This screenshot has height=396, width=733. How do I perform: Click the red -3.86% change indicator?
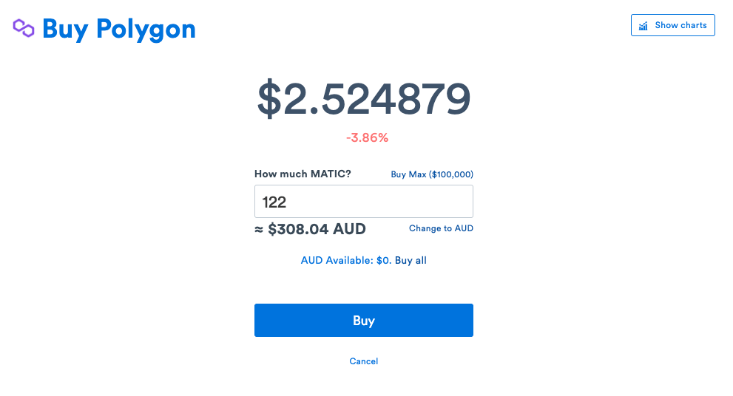point(367,137)
